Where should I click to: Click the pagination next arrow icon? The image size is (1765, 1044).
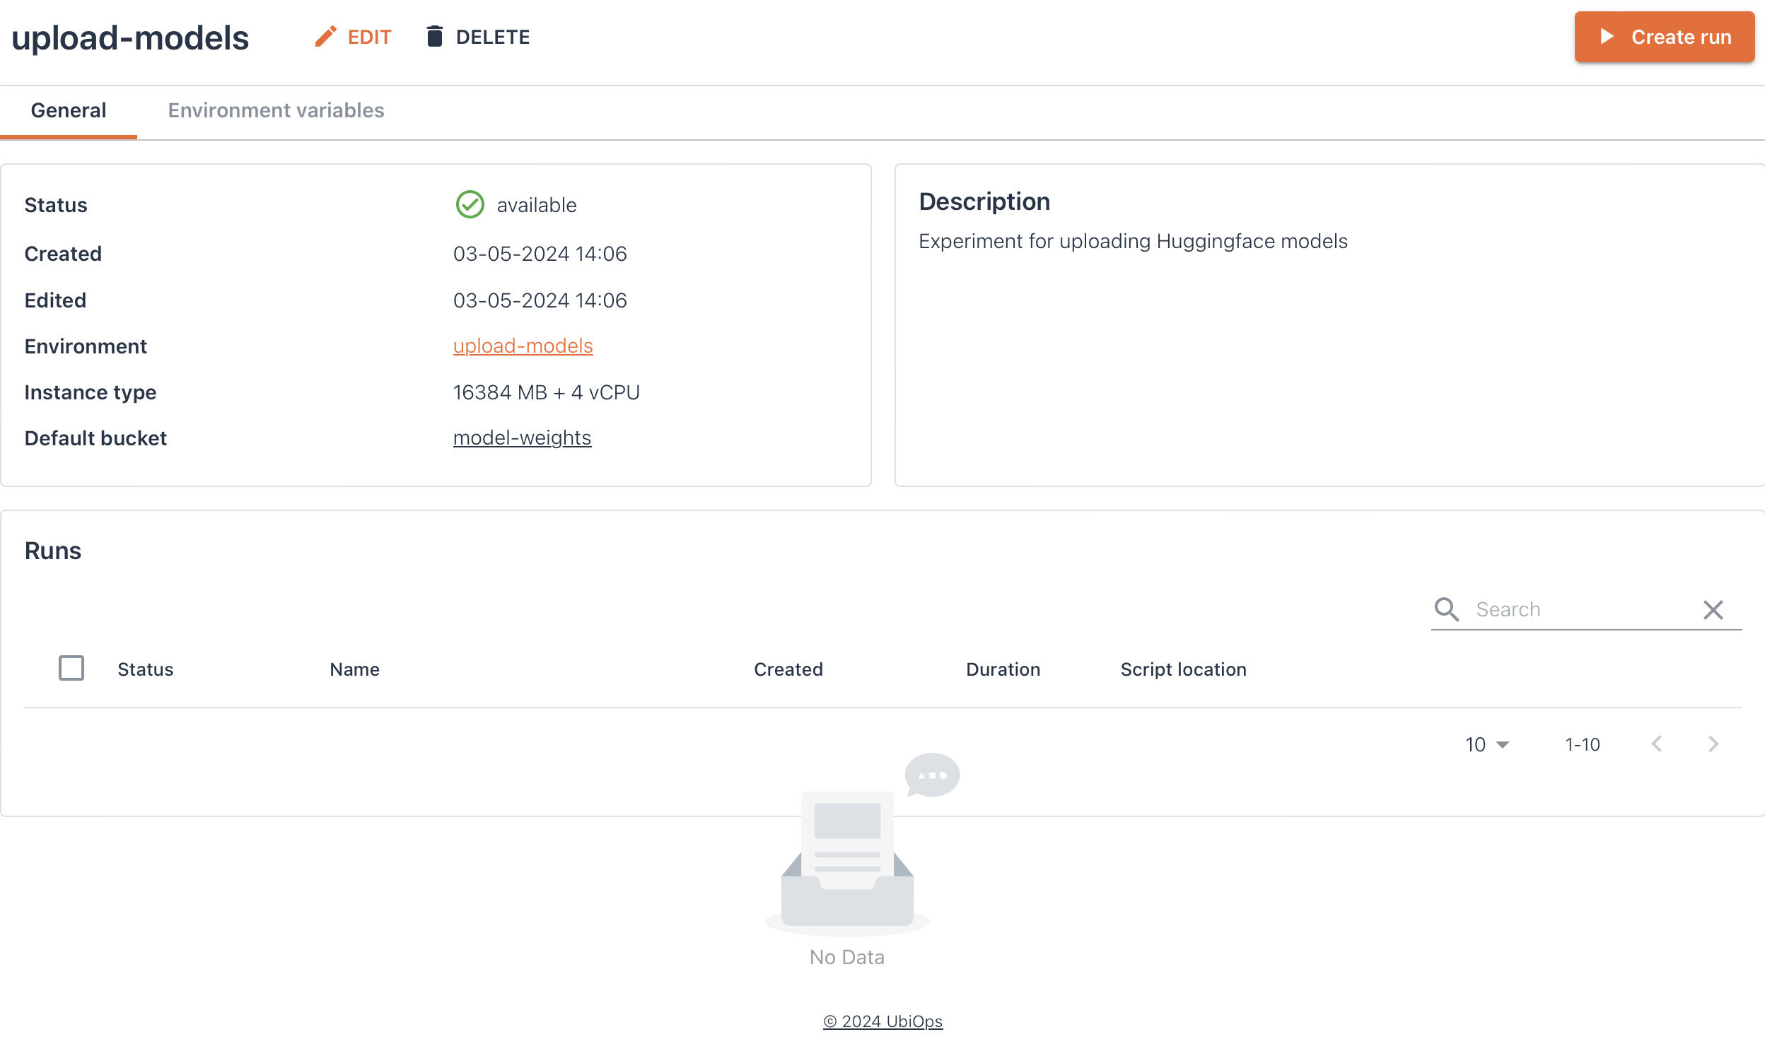coord(1714,743)
